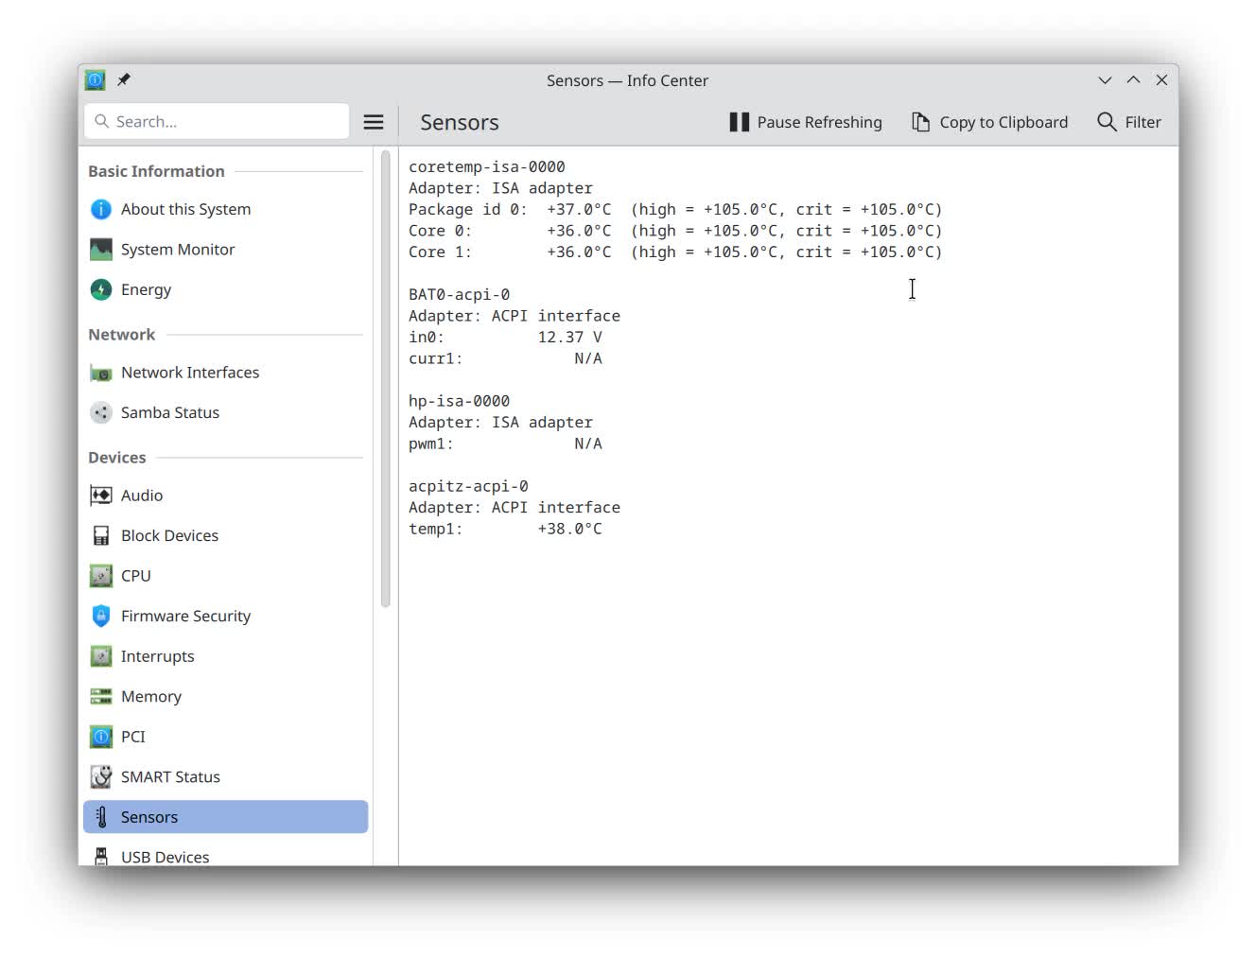This screenshot has width=1256, height=957.
Task: Open the Memory page
Action: tap(225, 696)
